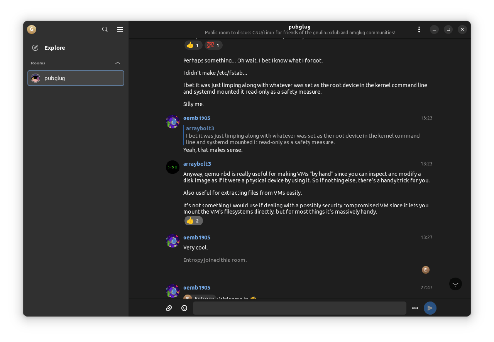
Task: Open the Explore page
Action: 54,48
